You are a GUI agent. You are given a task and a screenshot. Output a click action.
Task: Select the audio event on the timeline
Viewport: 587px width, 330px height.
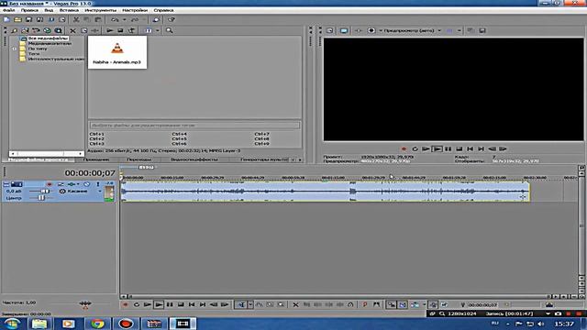(325, 192)
